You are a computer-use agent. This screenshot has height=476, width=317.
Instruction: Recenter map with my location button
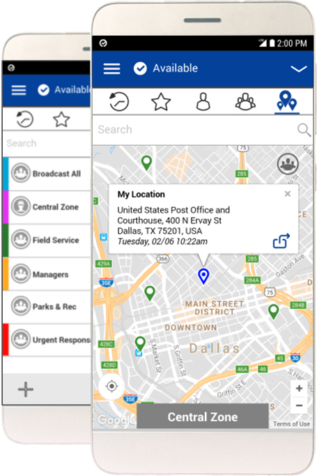pyautogui.click(x=111, y=386)
